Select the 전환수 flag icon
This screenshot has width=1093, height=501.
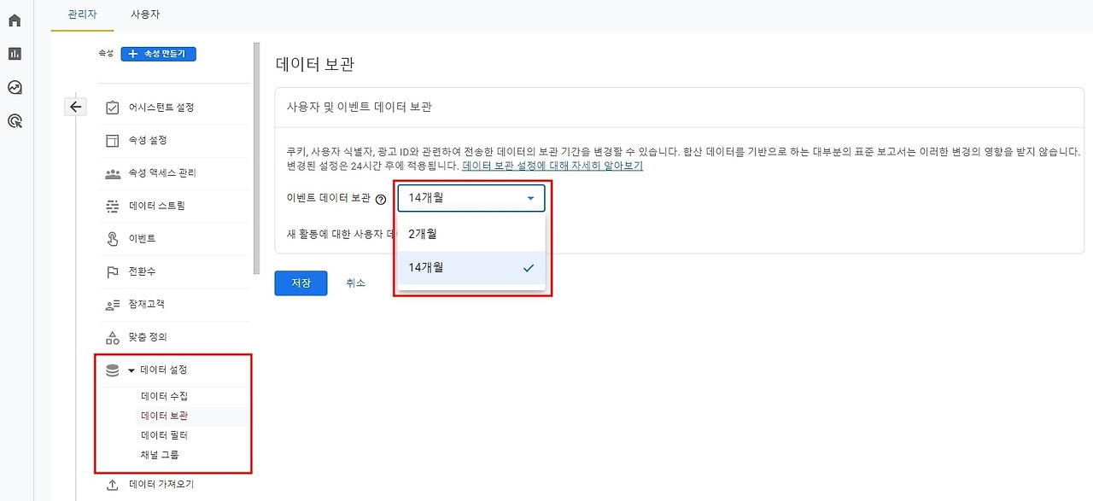(x=112, y=271)
